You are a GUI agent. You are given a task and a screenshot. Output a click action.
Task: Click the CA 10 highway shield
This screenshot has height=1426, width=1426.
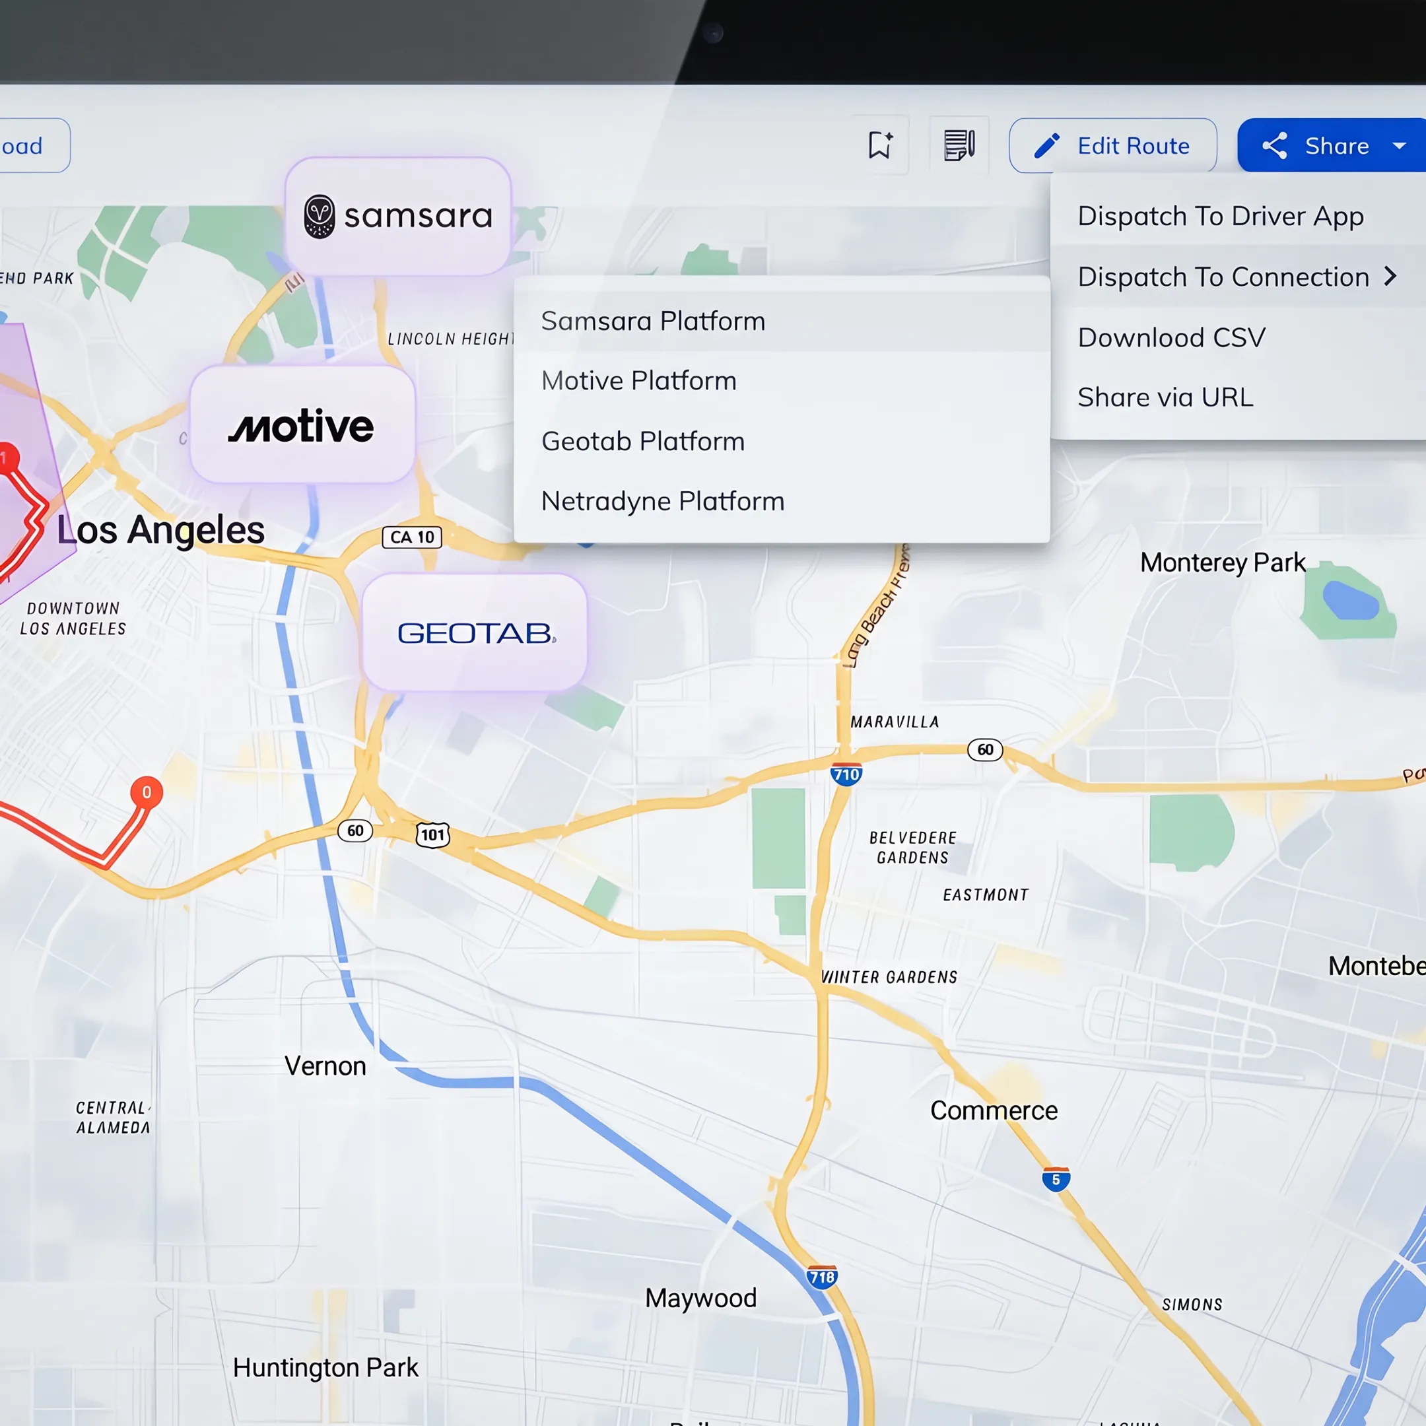(x=412, y=537)
